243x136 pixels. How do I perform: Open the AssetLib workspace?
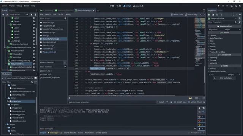click(138, 6)
